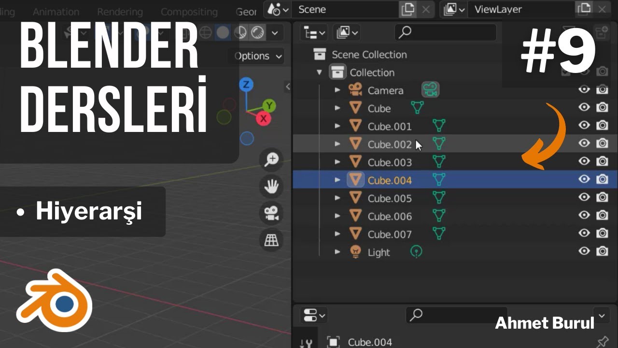Disable Cube.005 in renders camera toggle
Screen dimensions: 618x348
click(602, 197)
